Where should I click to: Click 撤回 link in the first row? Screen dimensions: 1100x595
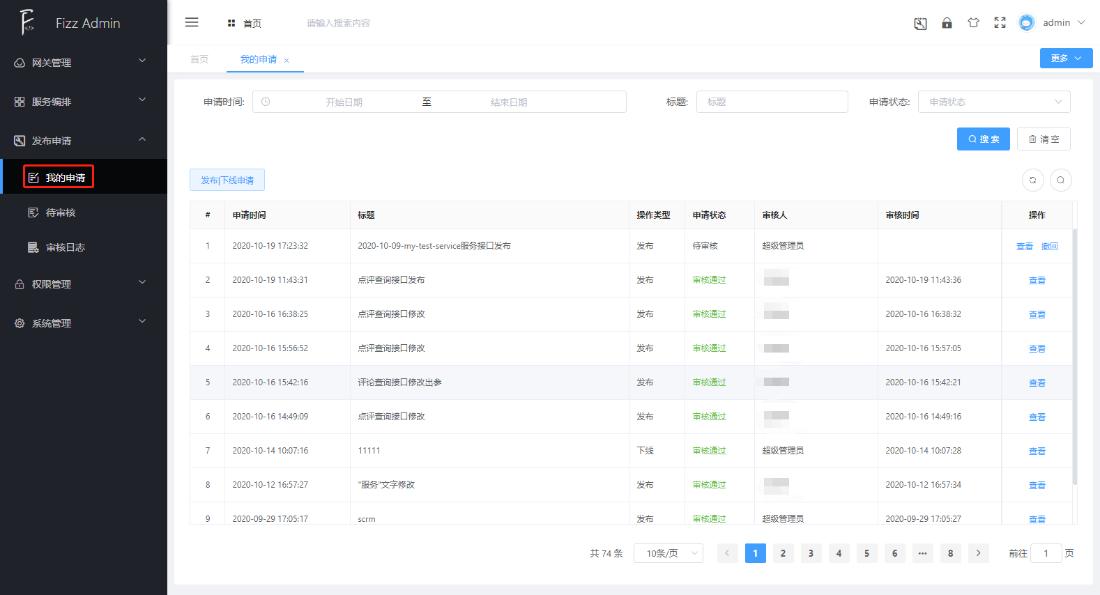click(x=1049, y=246)
